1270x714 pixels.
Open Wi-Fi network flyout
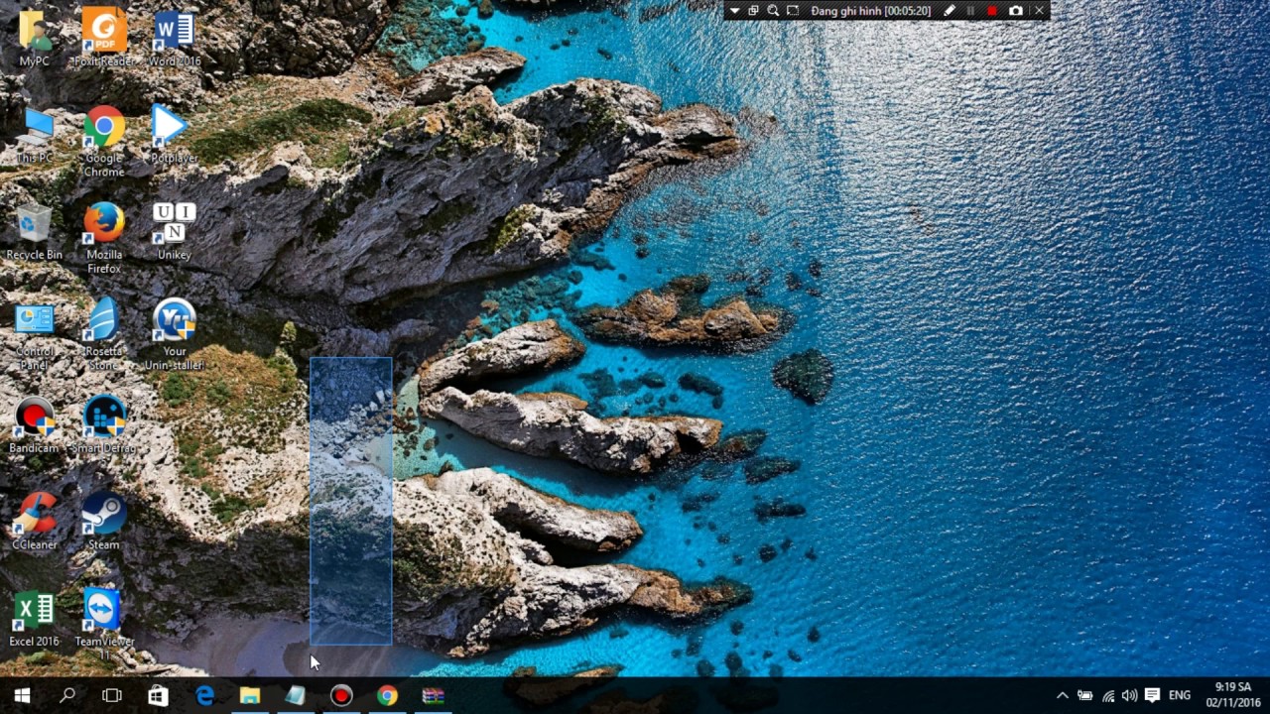click(1107, 695)
